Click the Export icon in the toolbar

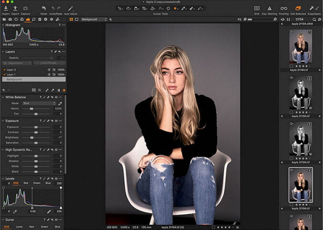15,8
